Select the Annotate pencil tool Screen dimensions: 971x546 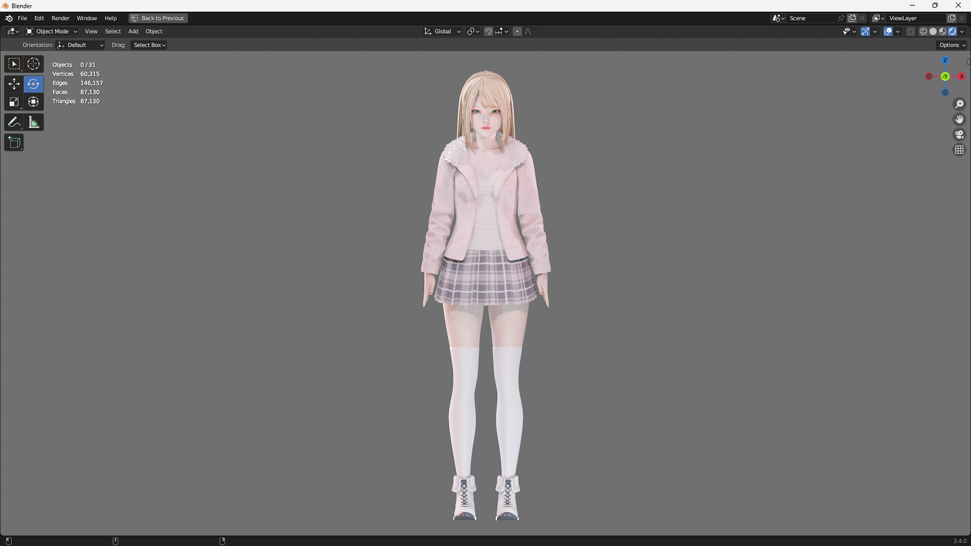pyautogui.click(x=14, y=122)
